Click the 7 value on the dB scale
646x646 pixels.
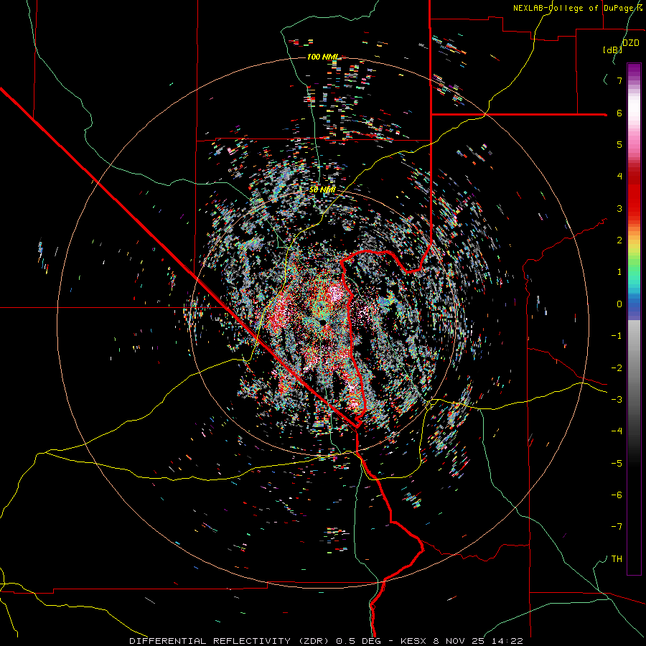coord(619,80)
